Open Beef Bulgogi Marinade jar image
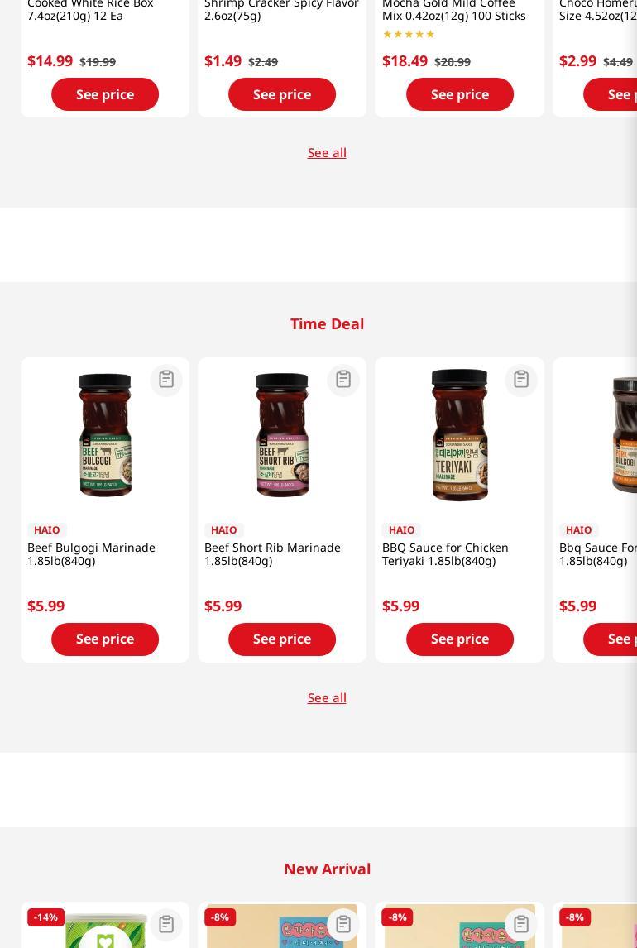 coord(105,434)
